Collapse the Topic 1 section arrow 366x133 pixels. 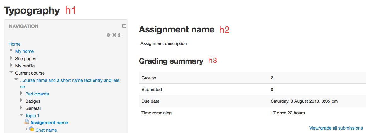pyautogui.click(x=21, y=115)
